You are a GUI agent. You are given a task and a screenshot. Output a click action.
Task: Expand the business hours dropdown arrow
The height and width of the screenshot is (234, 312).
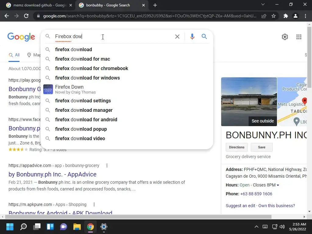pos(278,185)
